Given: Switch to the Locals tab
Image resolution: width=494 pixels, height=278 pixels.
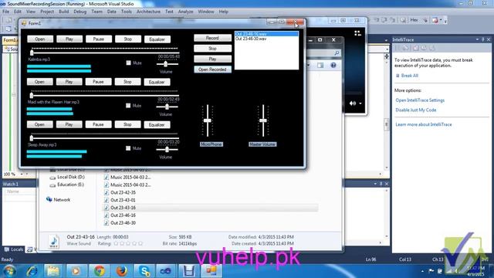Looking at the screenshot, I should point(14,249).
